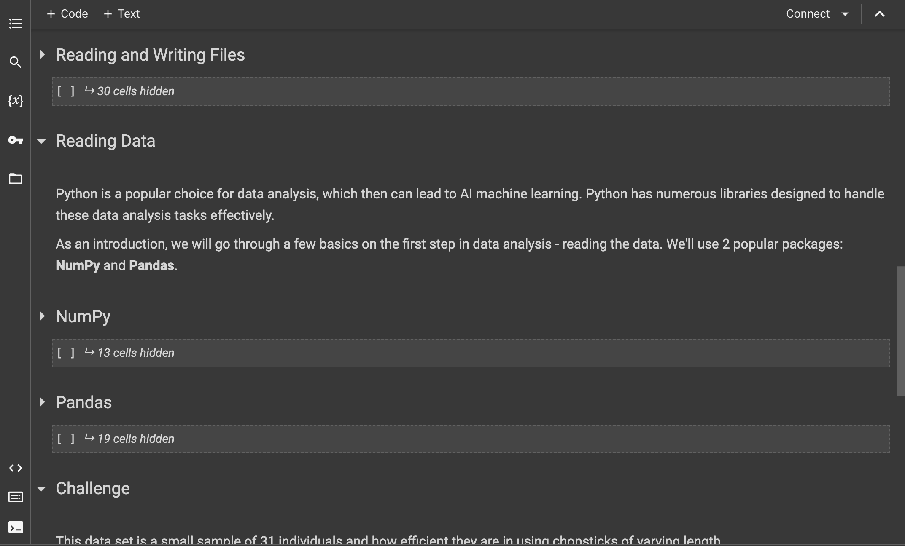Open the Connect dropdown arrow
905x546 pixels.
(845, 14)
